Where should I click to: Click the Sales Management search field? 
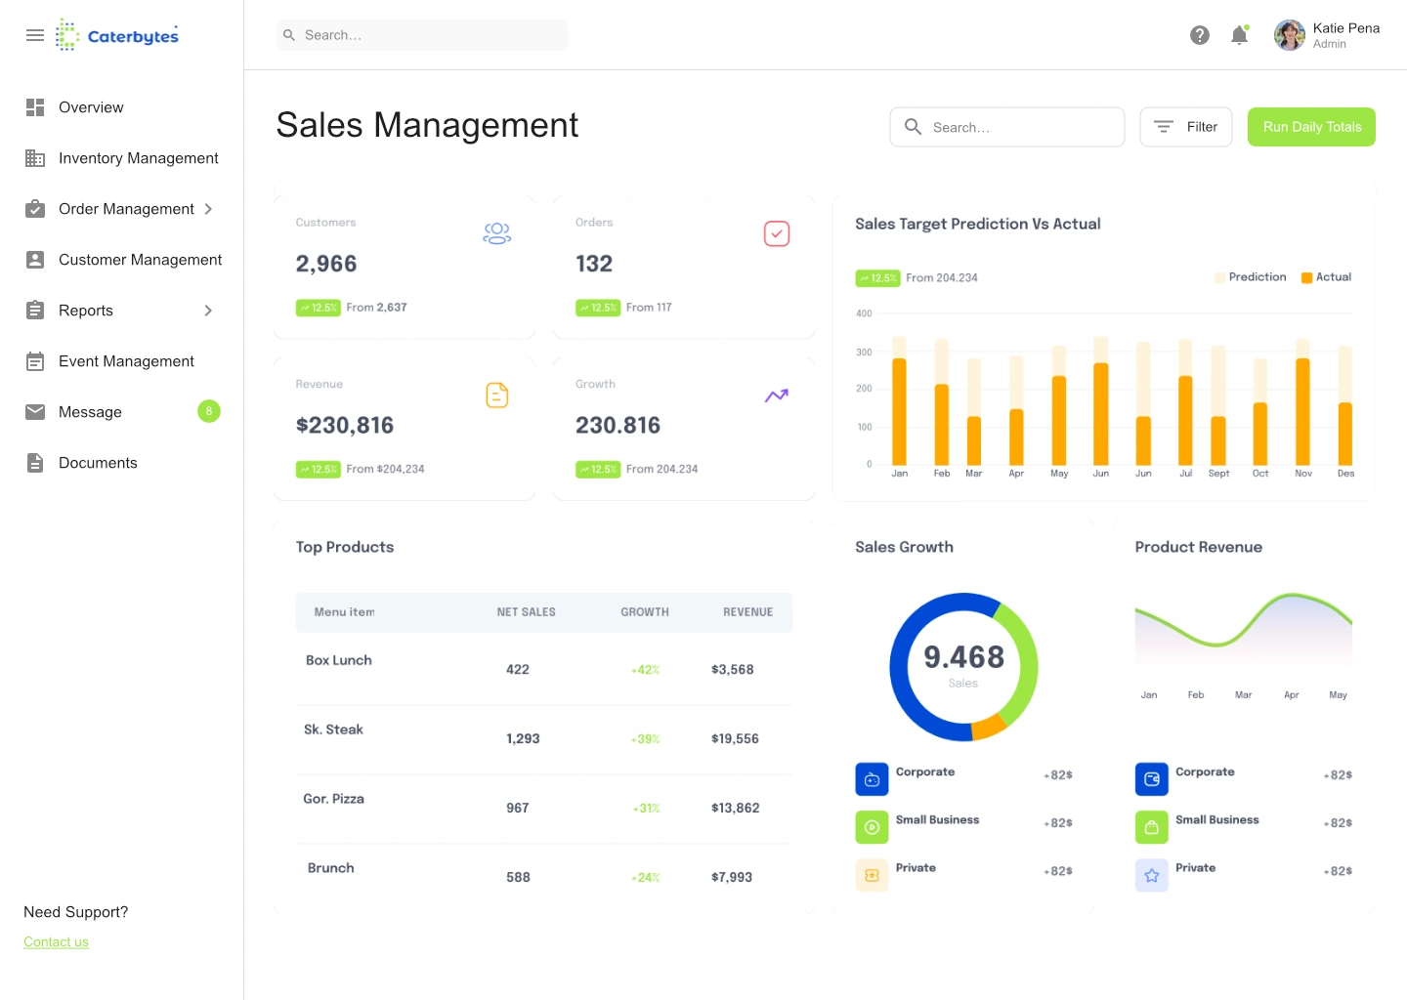[x=1006, y=127]
